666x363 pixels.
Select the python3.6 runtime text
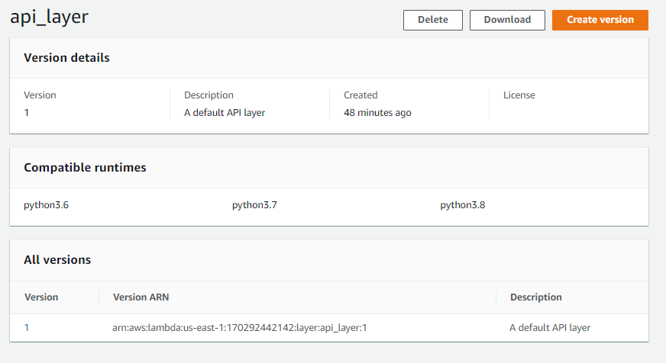pyautogui.click(x=47, y=205)
